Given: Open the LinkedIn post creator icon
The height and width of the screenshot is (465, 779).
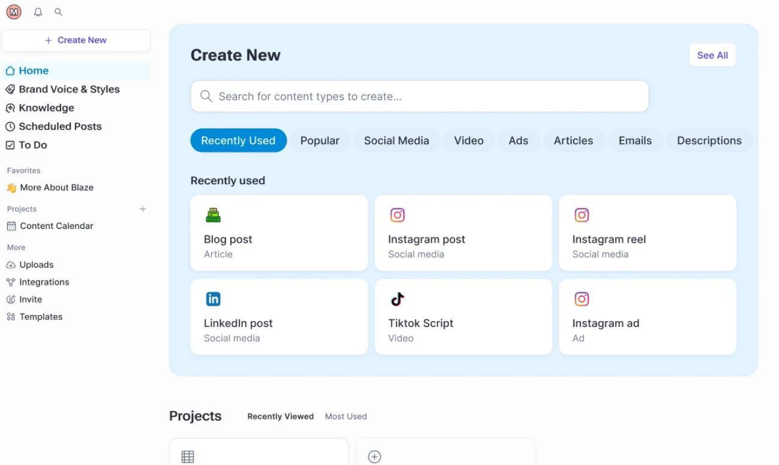Looking at the screenshot, I should [213, 298].
